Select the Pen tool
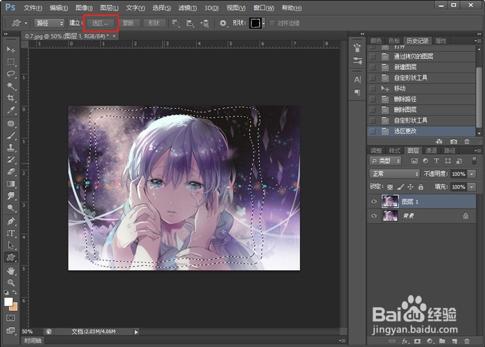 point(11,221)
